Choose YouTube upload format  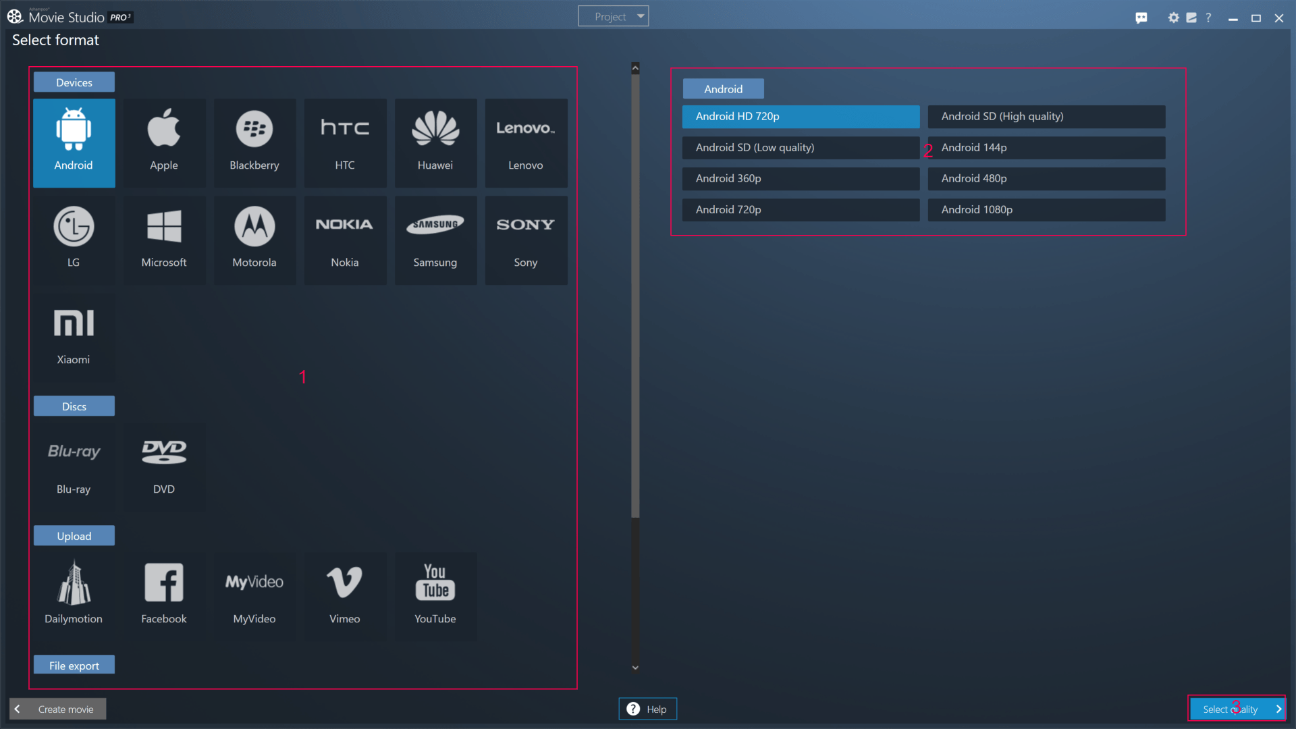pyautogui.click(x=435, y=597)
